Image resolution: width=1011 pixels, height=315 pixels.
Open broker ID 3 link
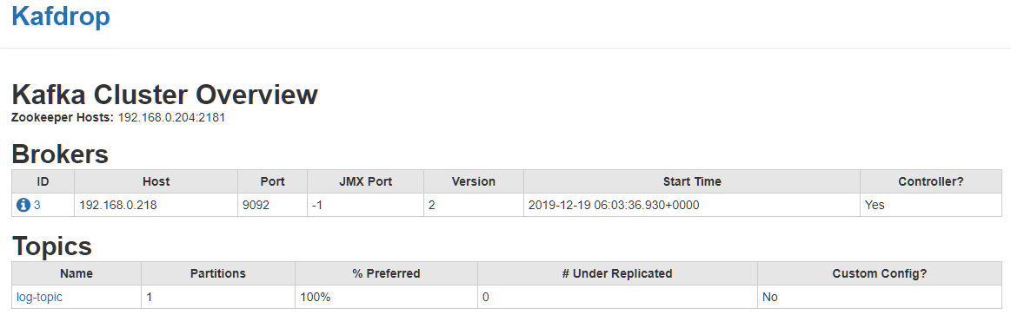tap(37, 206)
